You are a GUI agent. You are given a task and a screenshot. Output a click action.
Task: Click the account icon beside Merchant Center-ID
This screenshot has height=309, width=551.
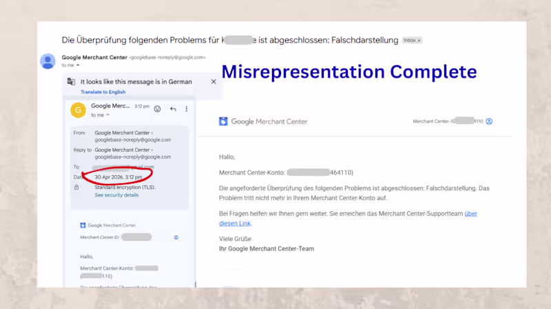489,122
